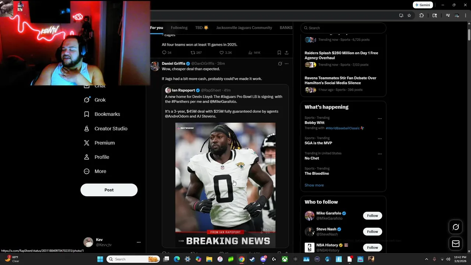471x265 pixels.
Task: Open The Bloodline trending topic
Action: point(317,173)
